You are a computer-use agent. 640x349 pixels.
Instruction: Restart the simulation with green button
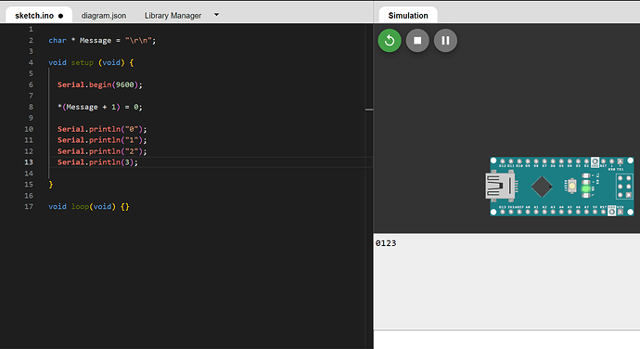pos(390,41)
